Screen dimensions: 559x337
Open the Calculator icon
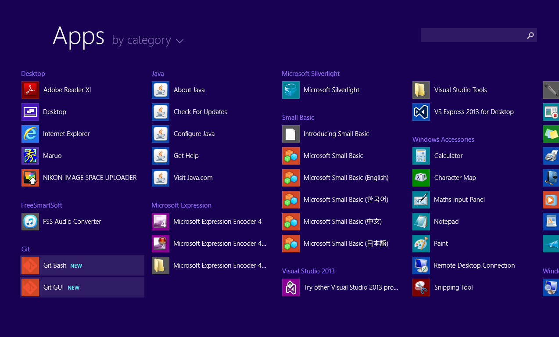click(x=421, y=156)
